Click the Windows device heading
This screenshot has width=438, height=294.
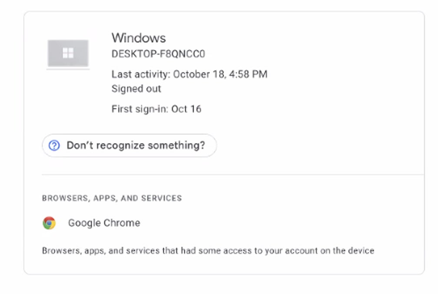tap(139, 38)
